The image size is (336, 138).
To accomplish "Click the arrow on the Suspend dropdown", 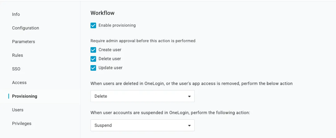I will coord(189,126).
